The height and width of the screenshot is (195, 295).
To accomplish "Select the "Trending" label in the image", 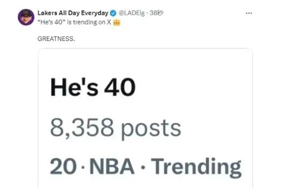I will pos(196,167).
